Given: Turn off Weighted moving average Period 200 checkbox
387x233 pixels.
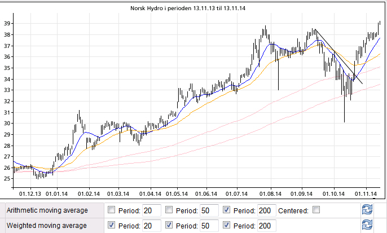Looking at the screenshot, I should tap(227, 226).
